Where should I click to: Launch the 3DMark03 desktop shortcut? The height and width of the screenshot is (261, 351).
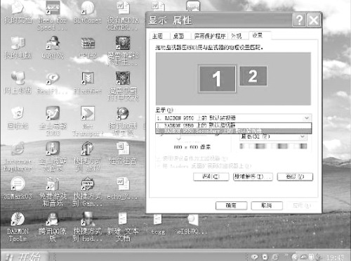(x=18, y=188)
